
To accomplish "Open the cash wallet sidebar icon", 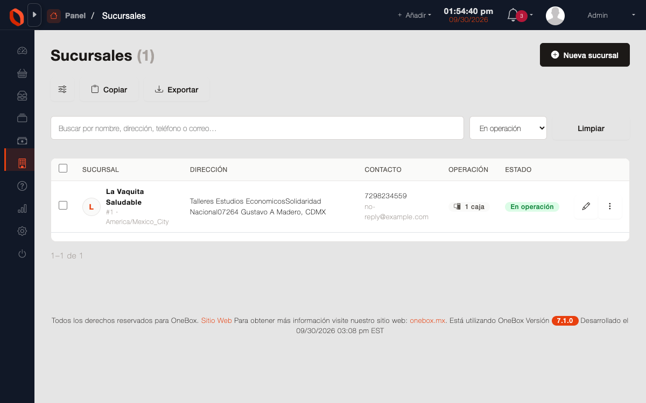I will (x=22, y=141).
